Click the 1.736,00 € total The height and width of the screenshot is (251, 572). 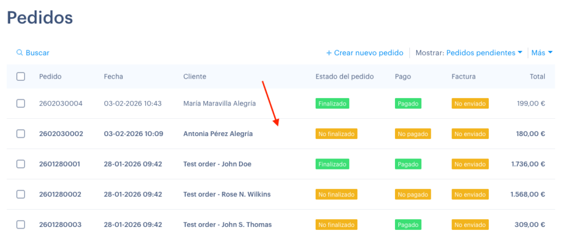[x=528, y=164]
